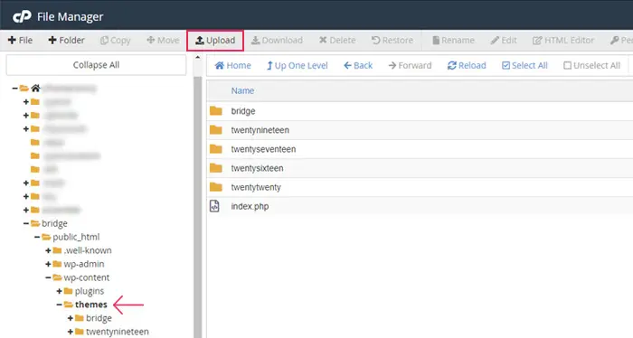The height and width of the screenshot is (338, 633).
Task: Collapse the home root tree node
Action: tap(15, 88)
